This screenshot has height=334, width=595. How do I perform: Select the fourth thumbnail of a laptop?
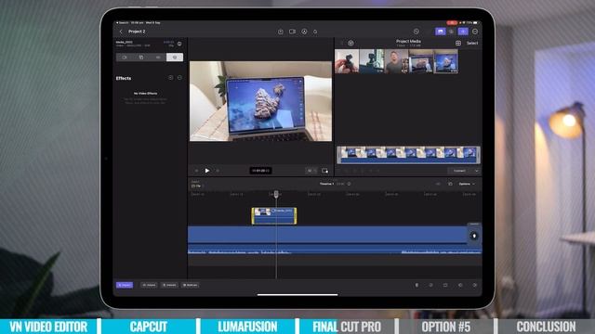click(x=421, y=61)
